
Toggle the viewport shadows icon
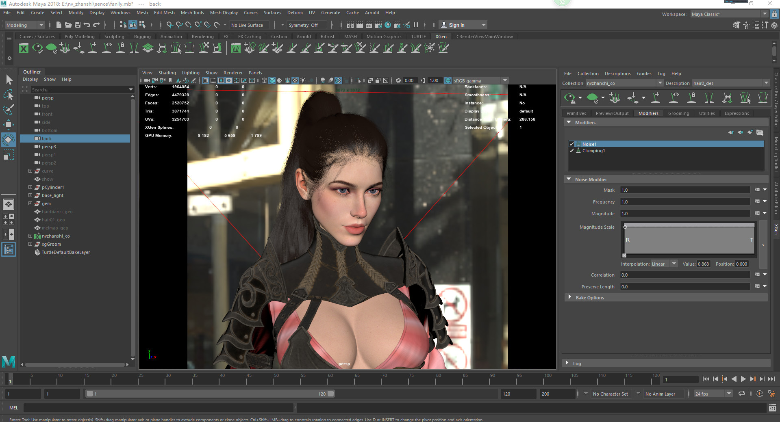pos(323,80)
